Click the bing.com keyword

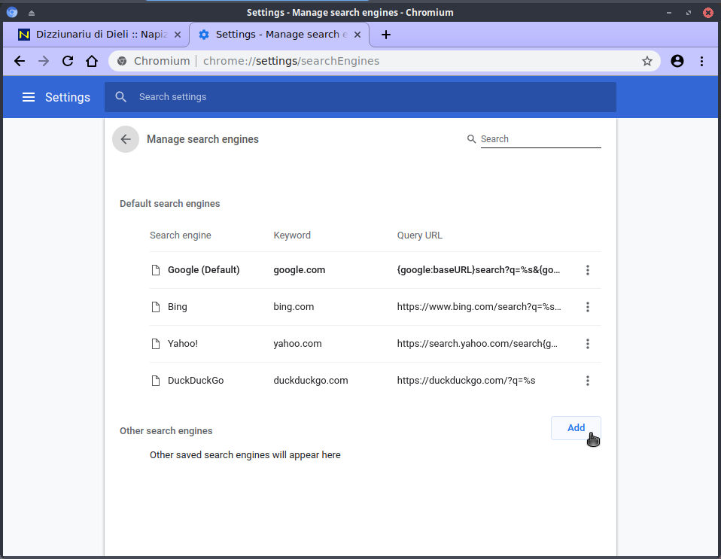point(294,307)
